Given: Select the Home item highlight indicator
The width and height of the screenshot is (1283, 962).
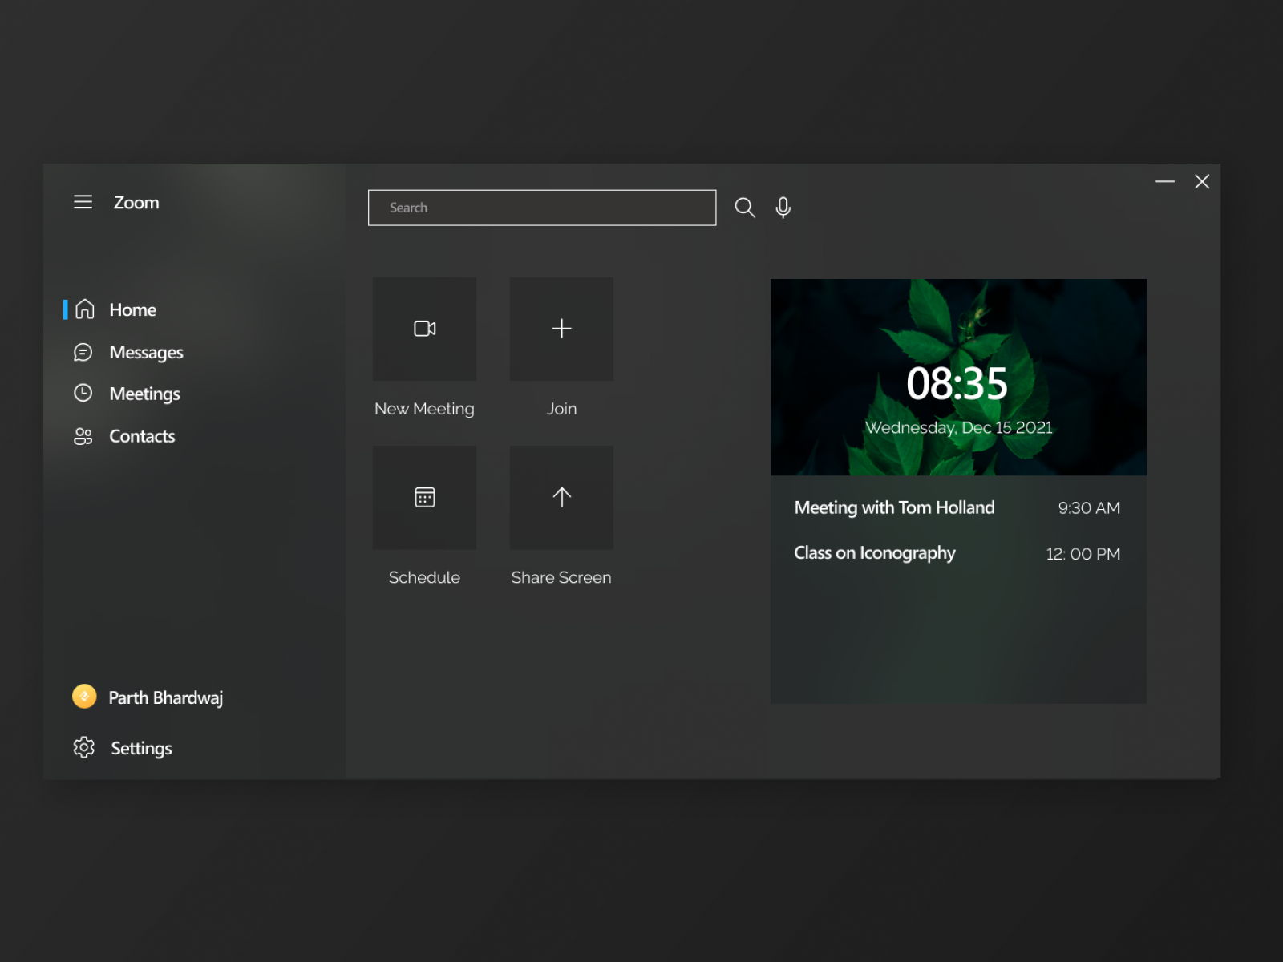Looking at the screenshot, I should (67, 309).
